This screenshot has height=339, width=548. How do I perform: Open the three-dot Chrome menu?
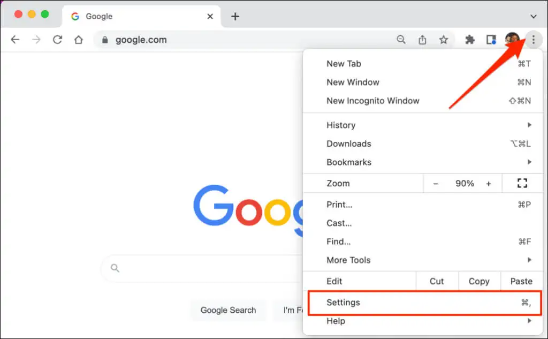[533, 40]
